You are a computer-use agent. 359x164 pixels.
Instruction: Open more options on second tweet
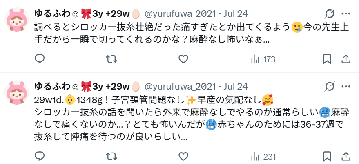tap(346, 86)
